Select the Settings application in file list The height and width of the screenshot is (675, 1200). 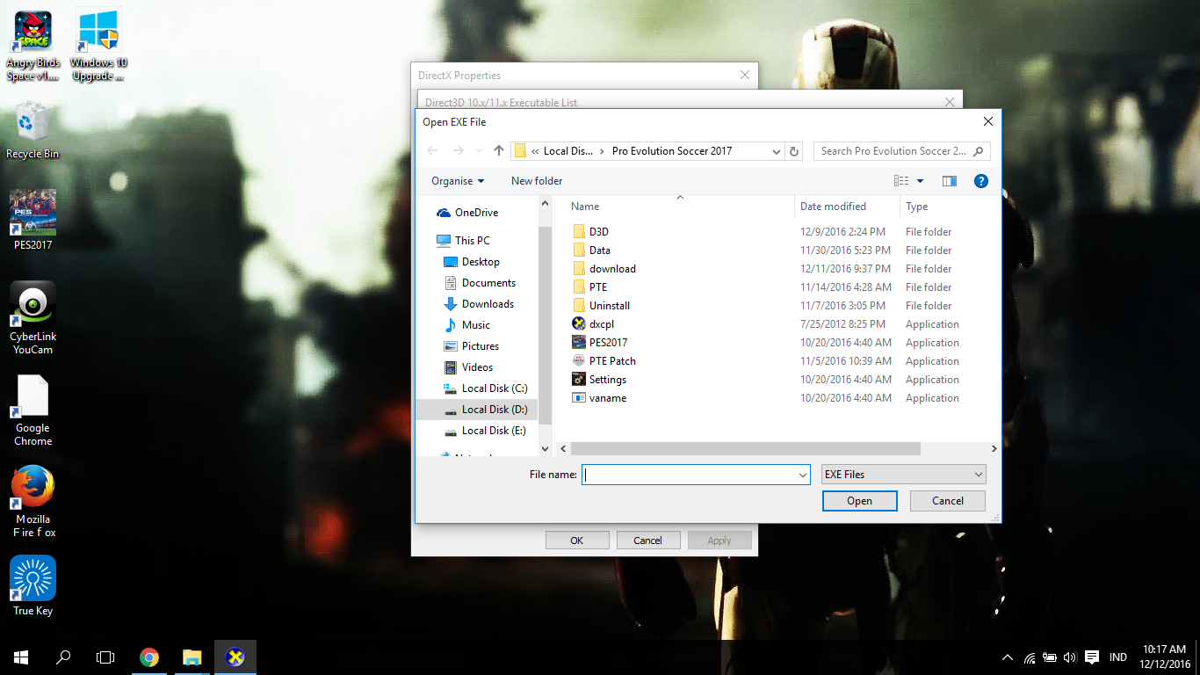607,380
